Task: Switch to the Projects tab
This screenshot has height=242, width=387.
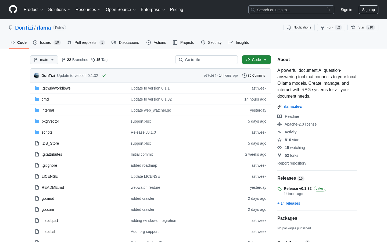Action: point(183,42)
